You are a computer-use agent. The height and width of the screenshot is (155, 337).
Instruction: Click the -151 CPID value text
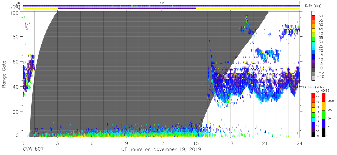coord(161,3)
